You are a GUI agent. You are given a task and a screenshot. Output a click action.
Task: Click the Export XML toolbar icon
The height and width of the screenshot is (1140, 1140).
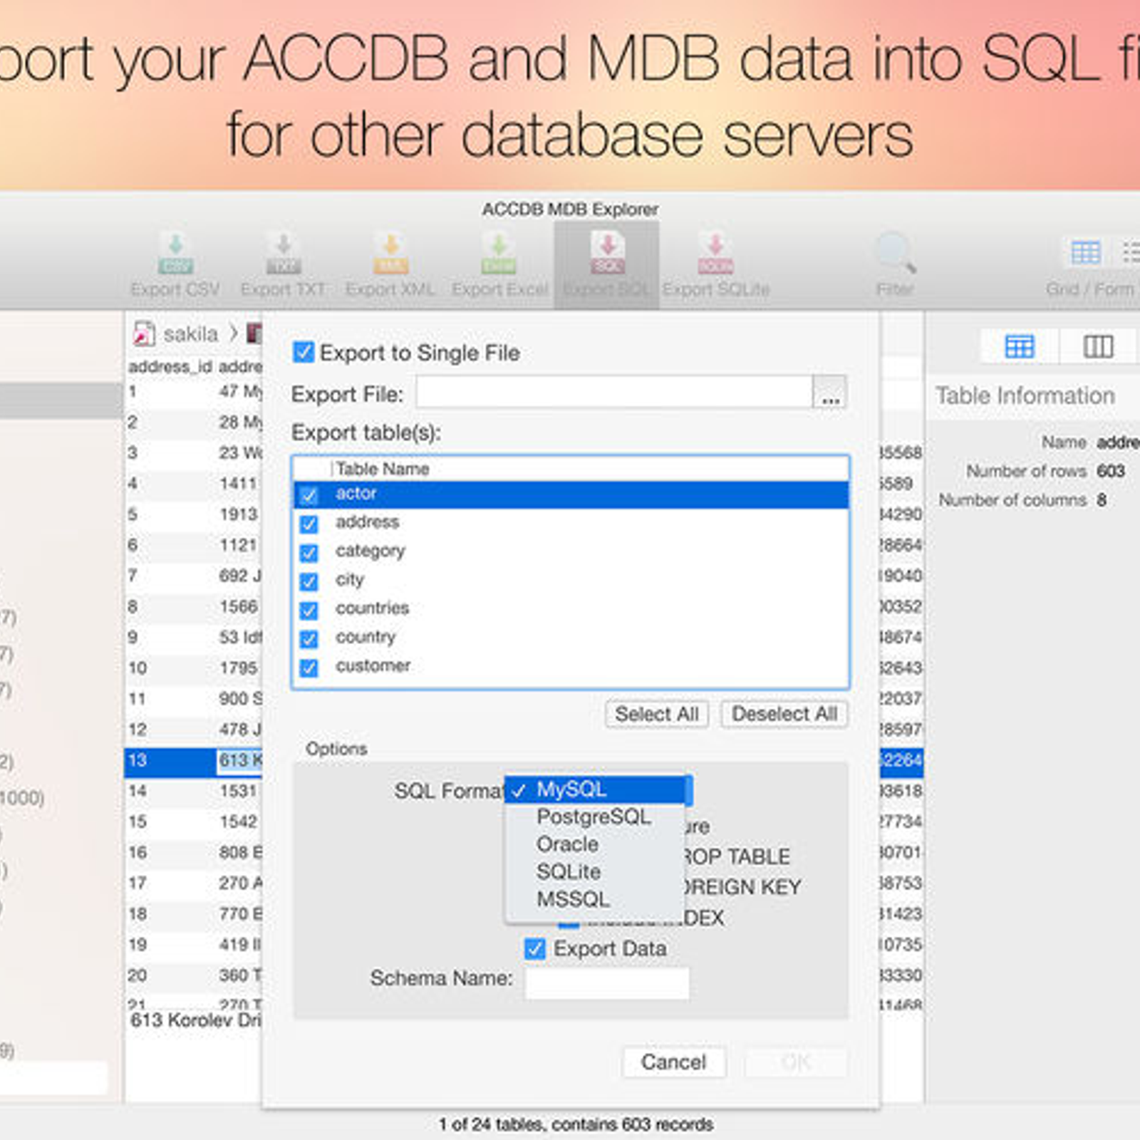(390, 255)
